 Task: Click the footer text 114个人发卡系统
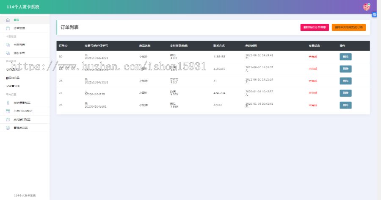[25, 195]
